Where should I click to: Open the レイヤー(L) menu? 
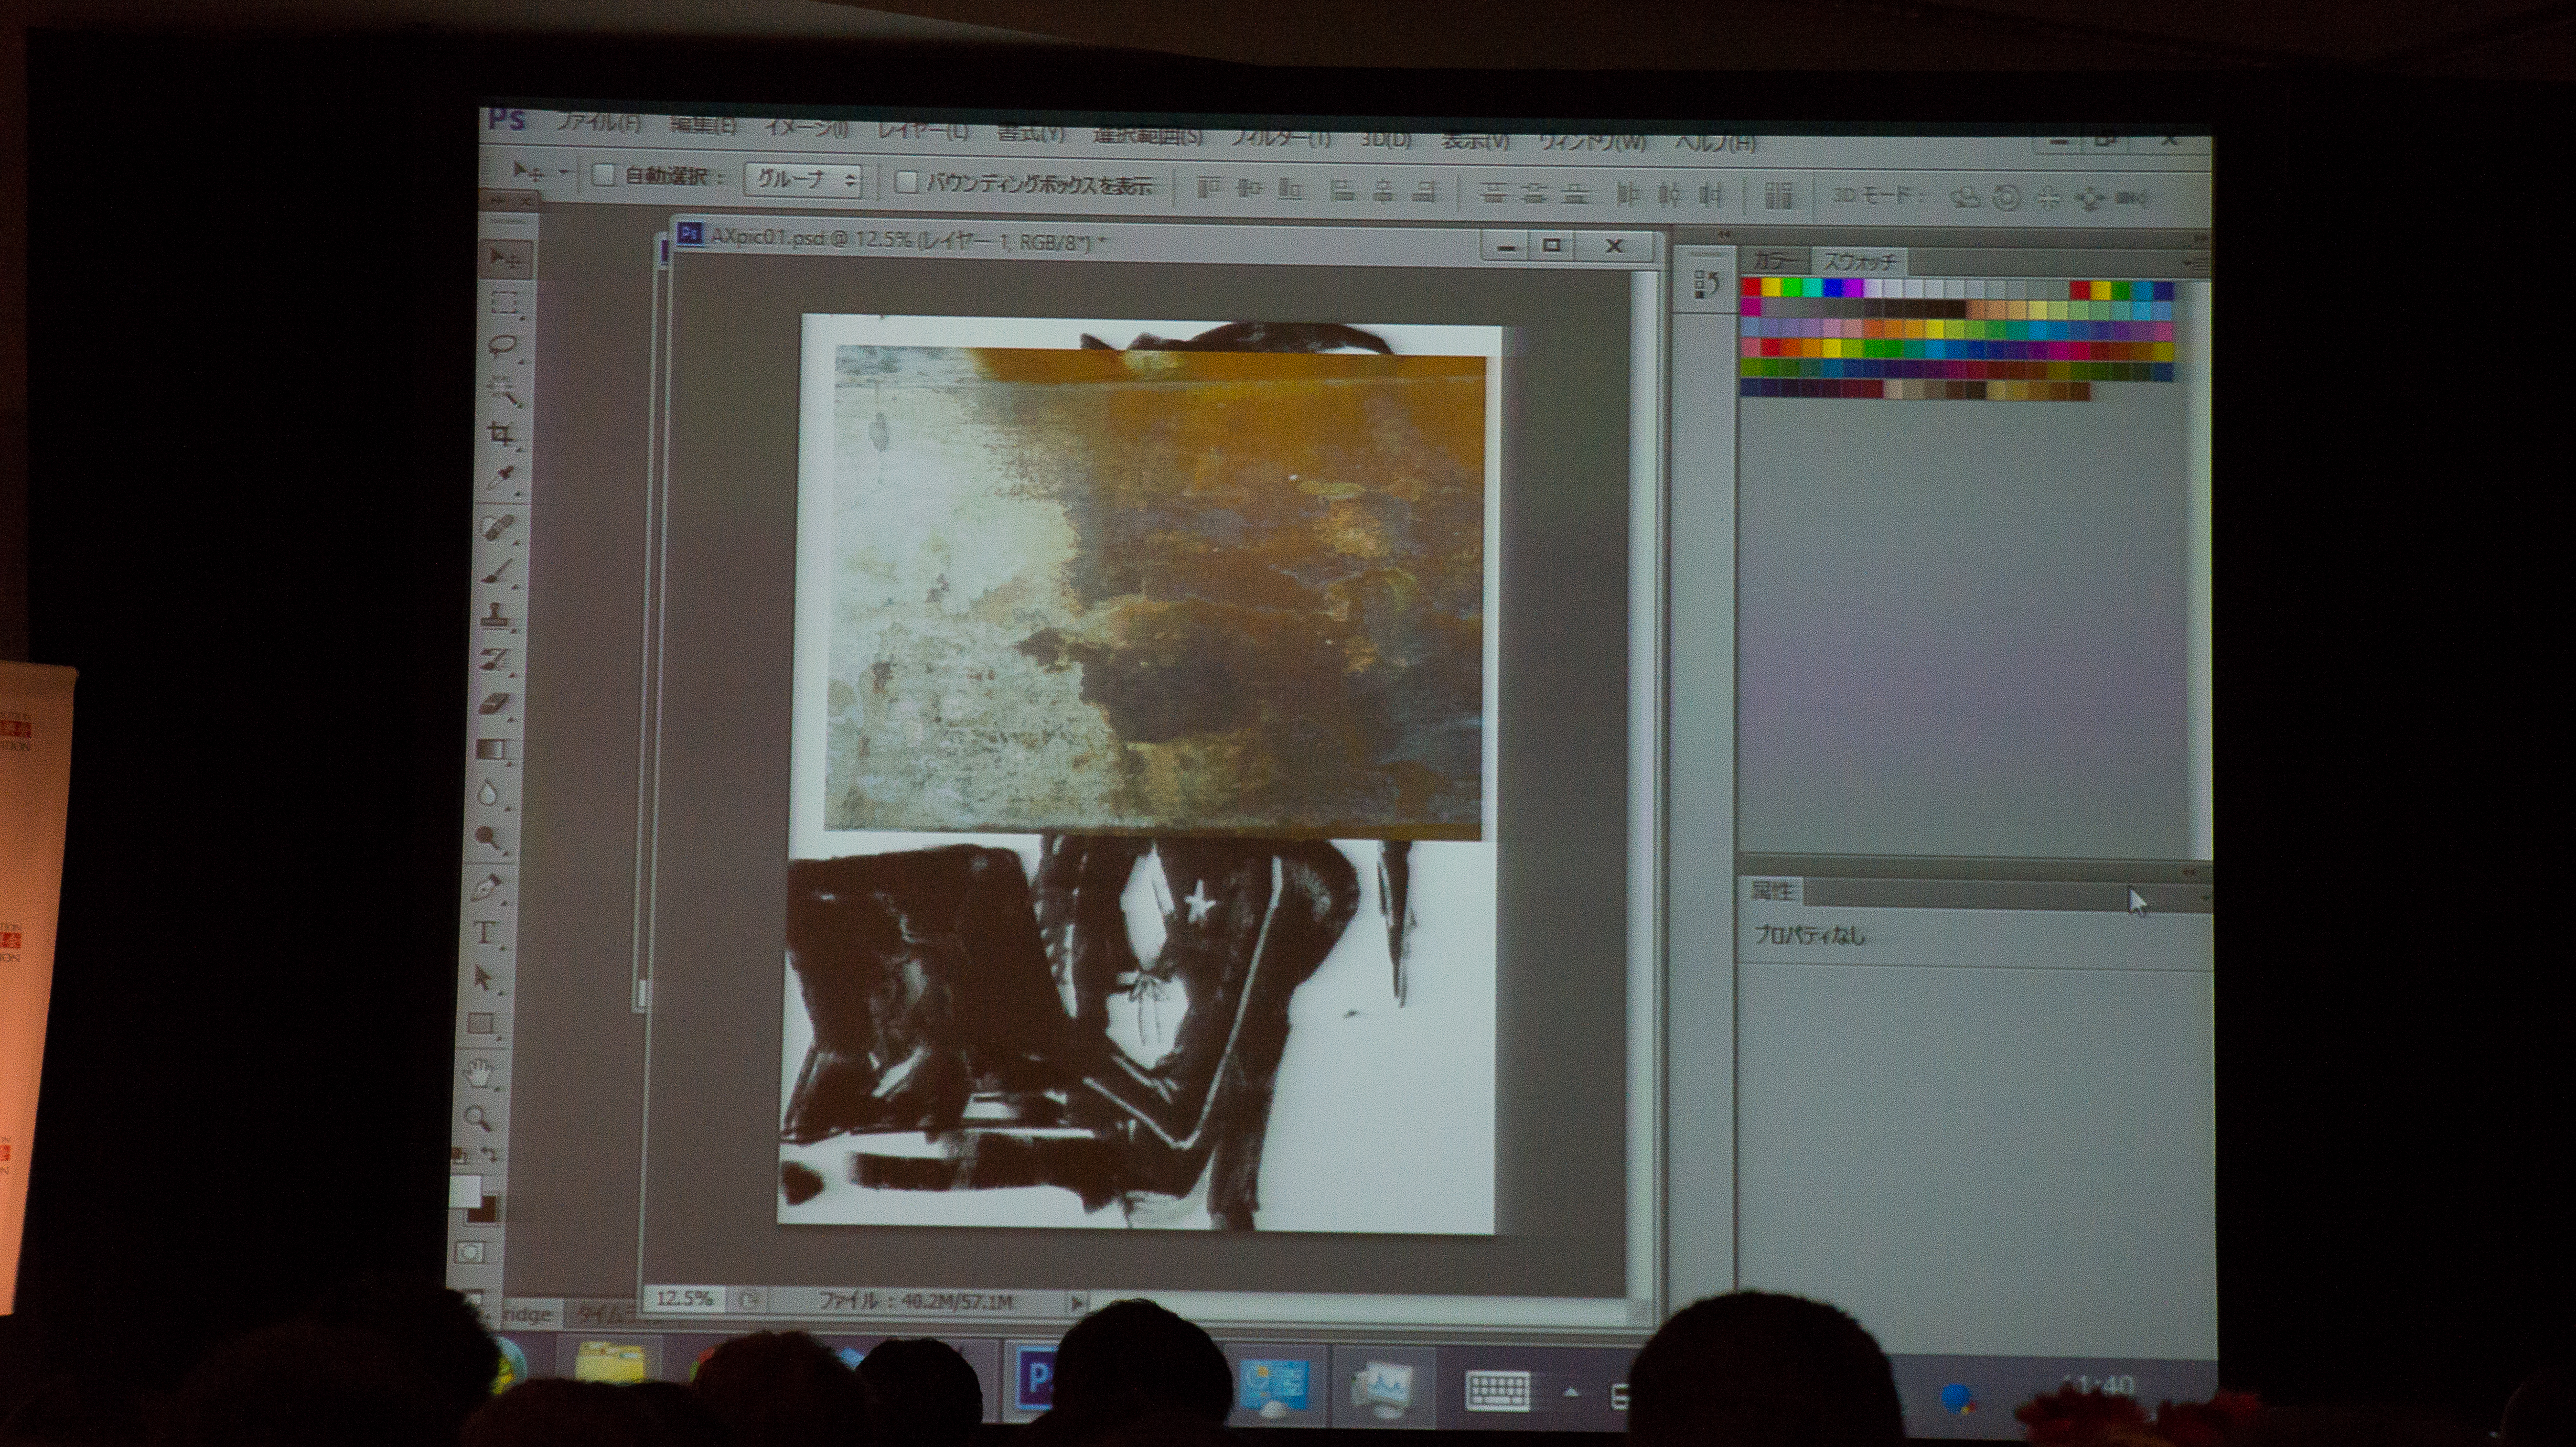click(x=922, y=131)
